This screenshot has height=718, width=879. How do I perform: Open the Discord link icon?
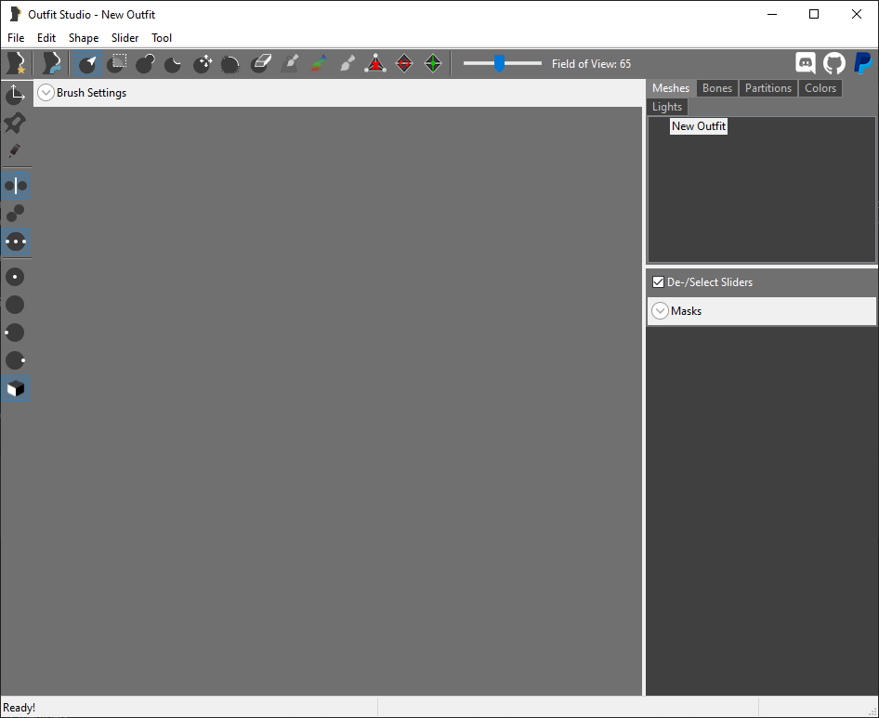[x=806, y=63]
